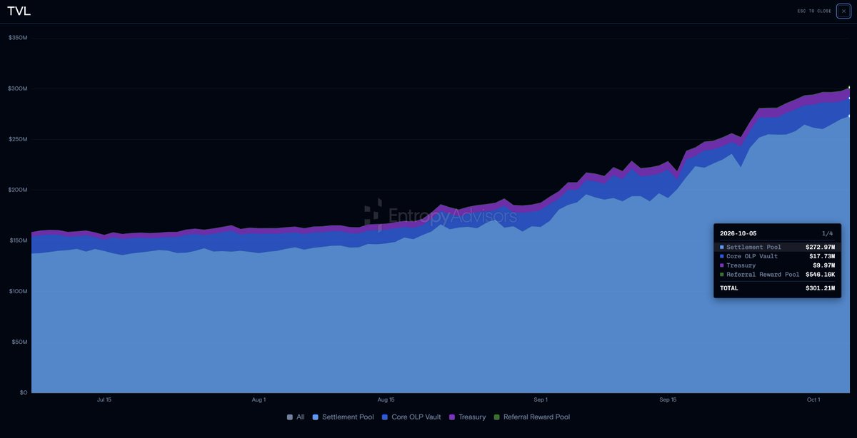The height and width of the screenshot is (438, 857).
Task: Click the $9.97M Treasury value
Action: [823, 265]
